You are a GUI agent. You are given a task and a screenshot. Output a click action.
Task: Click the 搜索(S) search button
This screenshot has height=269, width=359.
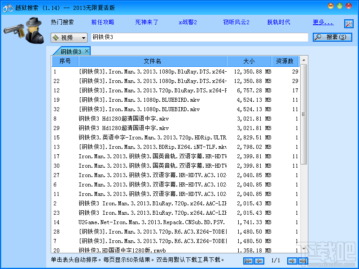click(333, 37)
